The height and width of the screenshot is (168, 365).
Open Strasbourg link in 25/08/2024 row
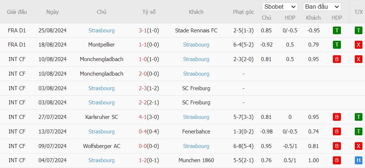click(x=101, y=31)
